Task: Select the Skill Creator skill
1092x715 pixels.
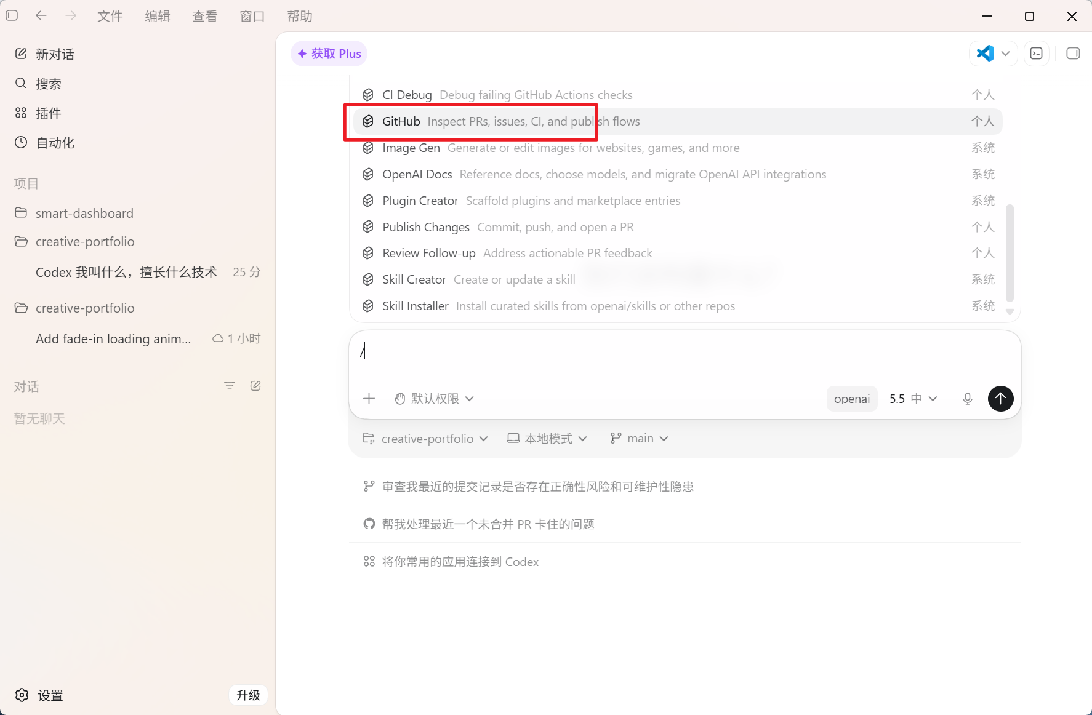Action: [678, 279]
